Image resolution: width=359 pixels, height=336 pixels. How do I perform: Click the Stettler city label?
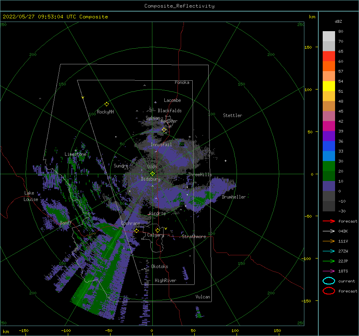click(233, 115)
